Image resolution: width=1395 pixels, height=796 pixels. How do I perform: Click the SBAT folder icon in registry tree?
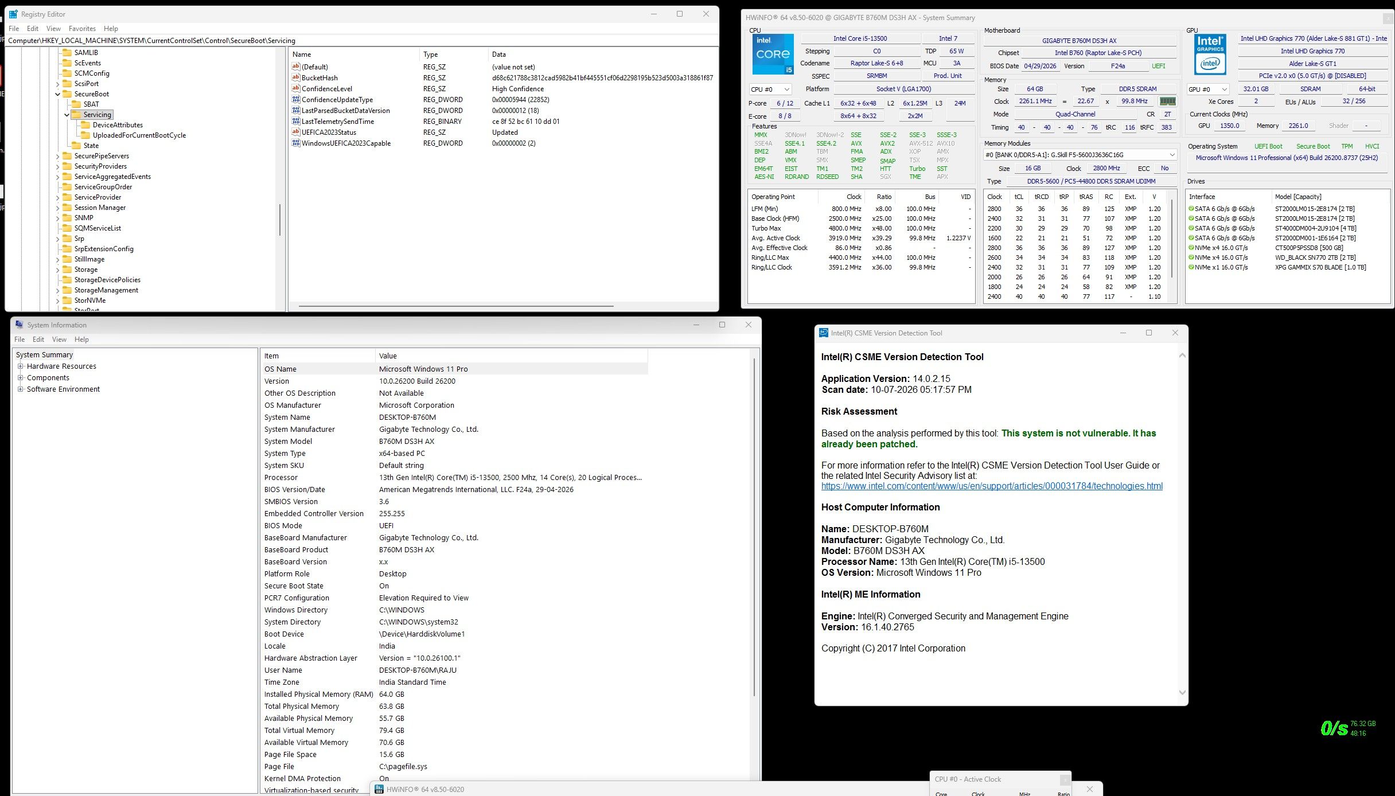click(76, 104)
